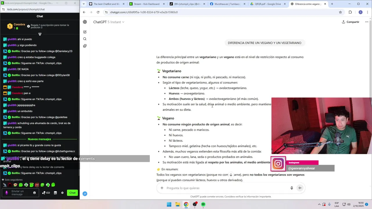
Task: Open the Chrome tab search dropdown
Action: coord(84,4)
